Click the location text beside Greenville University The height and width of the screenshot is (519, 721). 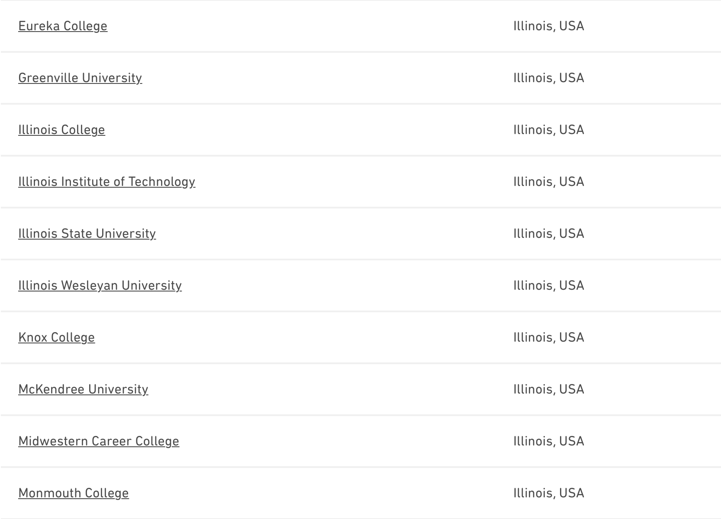(548, 78)
